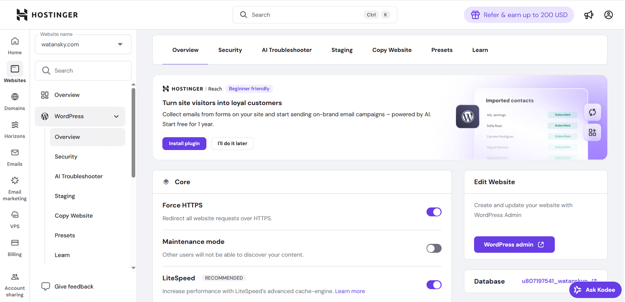
Task: Click the Install plugin button
Action: click(x=184, y=143)
